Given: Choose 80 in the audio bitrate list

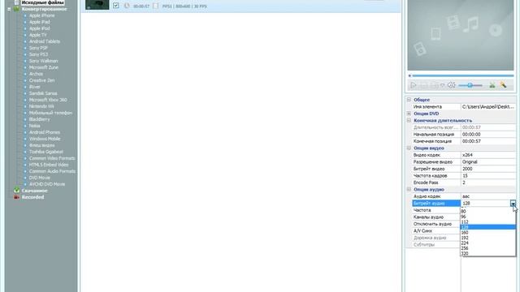Looking at the screenshot, I should [x=487, y=211].
